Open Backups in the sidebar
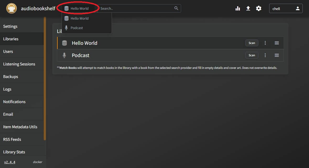Screen dimensions: 309x168 point(22,77)
